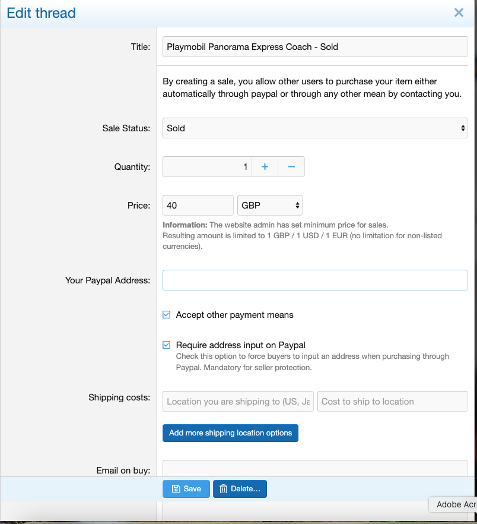Toggle Require address input on Paypal checkbox
This screenshot has height=524, width=477.
pos(167,345)
